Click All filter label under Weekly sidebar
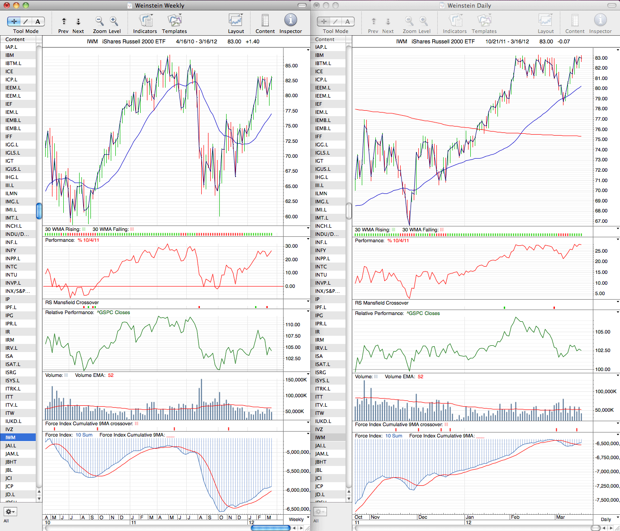This screenshot has height=531, width=620. point(6,521)
